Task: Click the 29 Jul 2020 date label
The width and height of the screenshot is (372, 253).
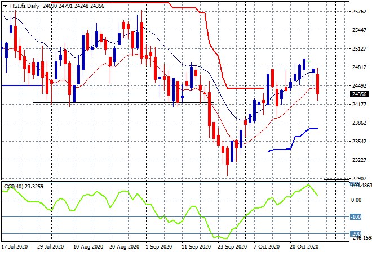Action: point(51,247)
